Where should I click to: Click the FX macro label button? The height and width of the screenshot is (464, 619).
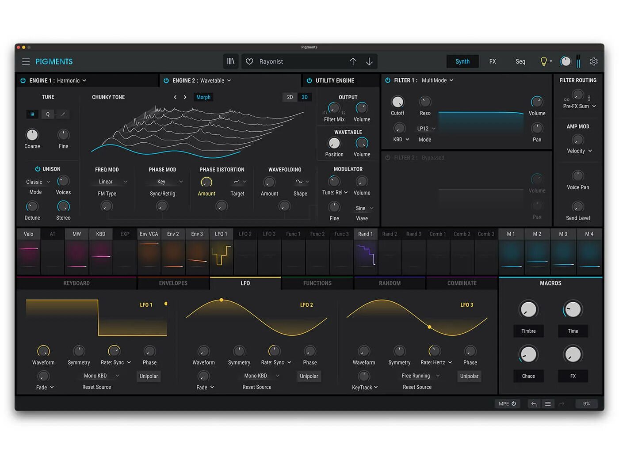573,376
